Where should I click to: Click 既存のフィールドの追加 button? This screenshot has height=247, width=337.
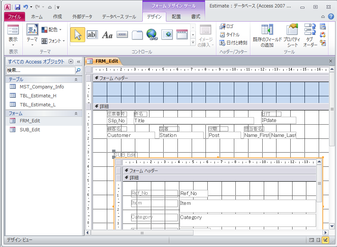click(267, 35)
